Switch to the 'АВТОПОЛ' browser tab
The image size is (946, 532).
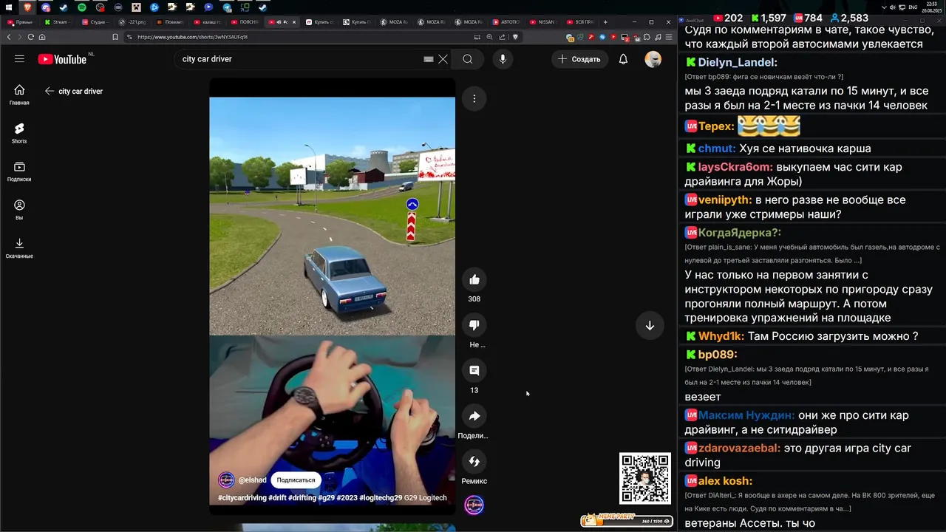point(508,22)
